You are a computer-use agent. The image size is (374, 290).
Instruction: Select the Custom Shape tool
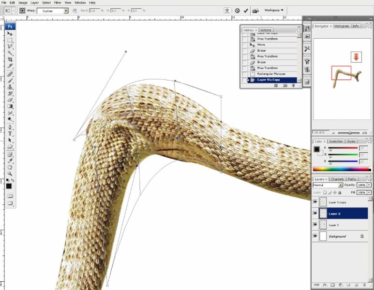point(10,146)
